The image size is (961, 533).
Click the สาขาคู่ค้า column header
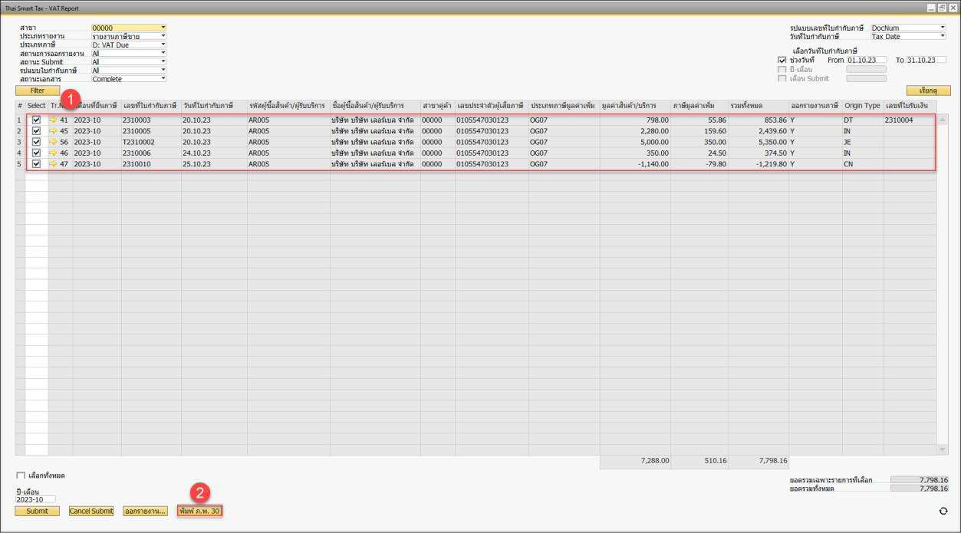pyautogui.click(x=437, y=105)
